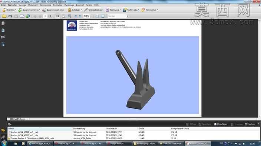Click the open file folder icon
This screenshot has height=146, width=261.
(4, 16)
